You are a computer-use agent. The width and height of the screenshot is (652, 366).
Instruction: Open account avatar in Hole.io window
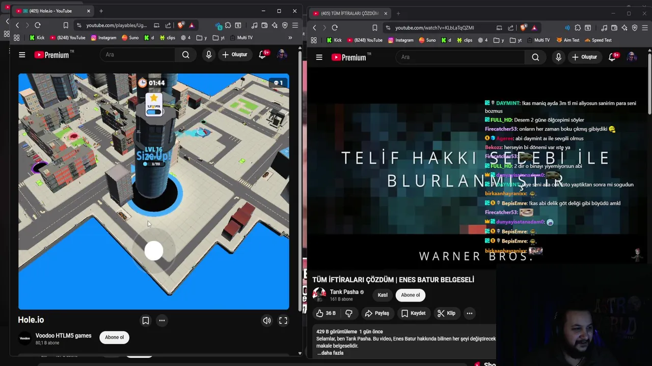coord(281,55)
